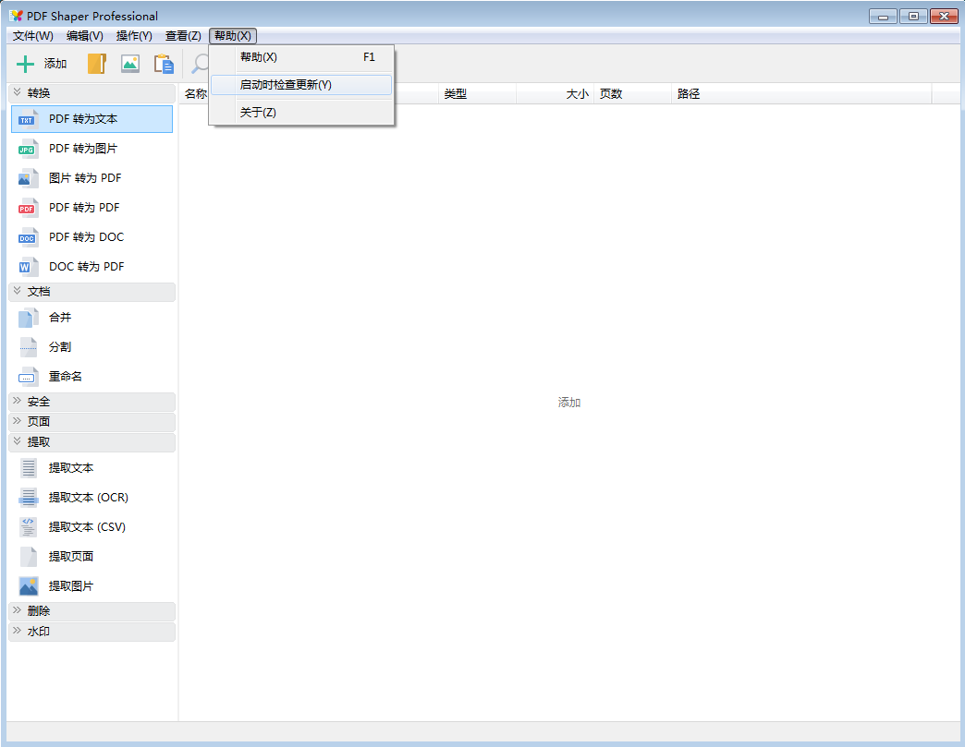The width and height of the screenshot is (965, 747).
Task: Click the clipboard paste icon in toolbar
Action: pos(164,64)
